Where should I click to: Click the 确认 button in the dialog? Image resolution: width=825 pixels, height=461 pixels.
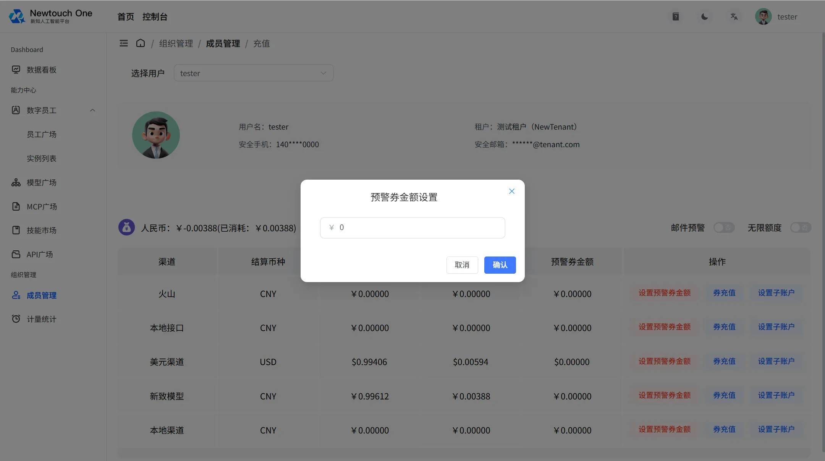[500, 265]
